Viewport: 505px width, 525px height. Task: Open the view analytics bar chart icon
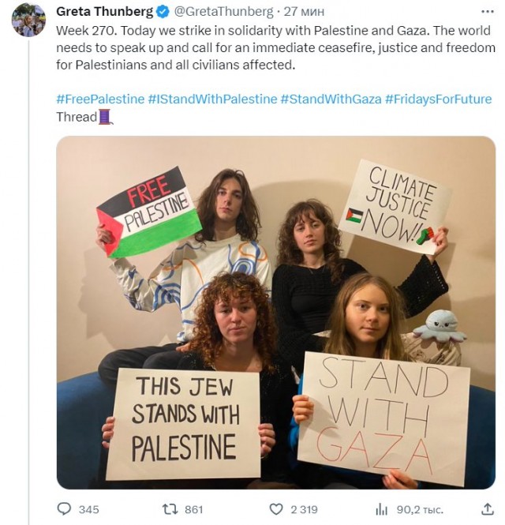point(381,509)
